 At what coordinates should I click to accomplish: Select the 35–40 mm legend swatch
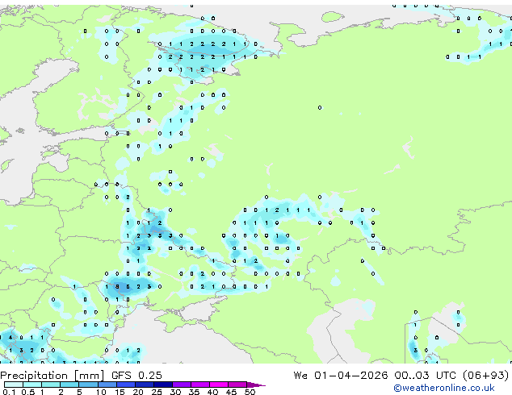pyautogui.click(x=199, y=385)
